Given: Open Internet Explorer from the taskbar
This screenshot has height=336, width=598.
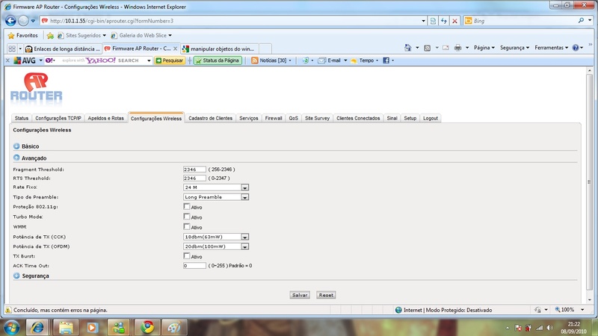Looking at the screenshot, I should (x=37, y=327).
